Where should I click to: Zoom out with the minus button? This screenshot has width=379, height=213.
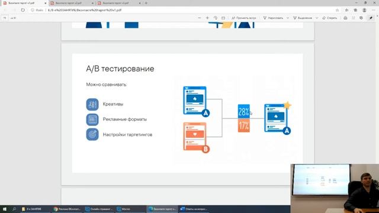199,18
